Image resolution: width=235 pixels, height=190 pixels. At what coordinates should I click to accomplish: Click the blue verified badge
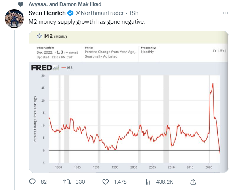(x=70, y=13)
